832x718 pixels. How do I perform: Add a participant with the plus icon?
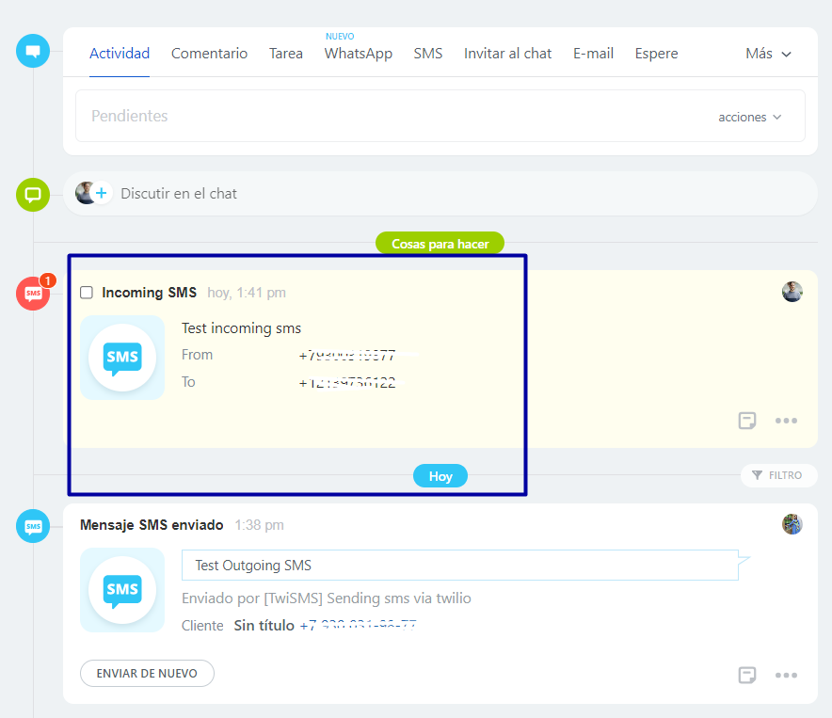[102, 194]
